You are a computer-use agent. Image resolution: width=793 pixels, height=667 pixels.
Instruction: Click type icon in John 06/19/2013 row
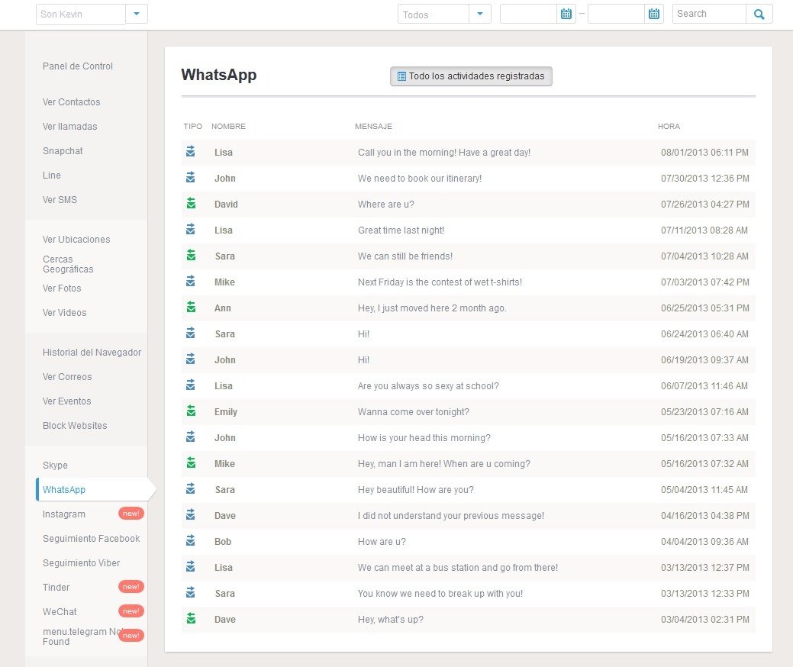[191, 359]
